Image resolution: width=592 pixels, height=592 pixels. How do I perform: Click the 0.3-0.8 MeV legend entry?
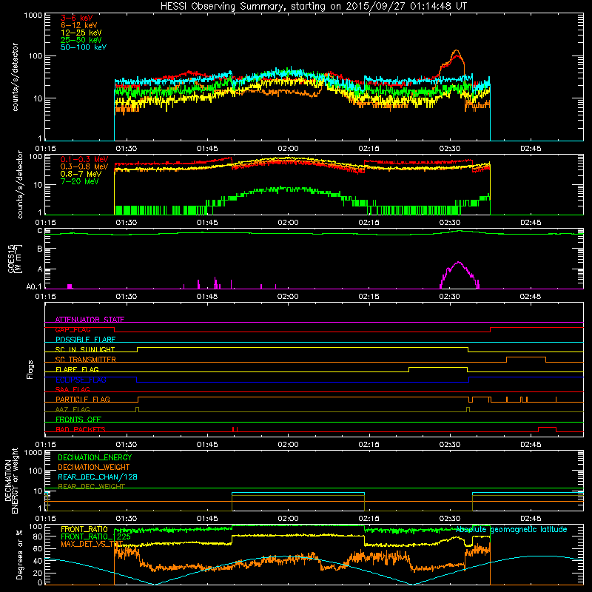[84, 166]
